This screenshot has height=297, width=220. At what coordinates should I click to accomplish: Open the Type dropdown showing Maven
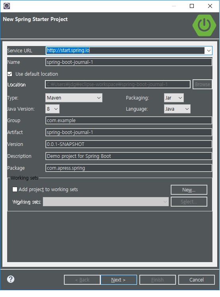coord(74,98)
